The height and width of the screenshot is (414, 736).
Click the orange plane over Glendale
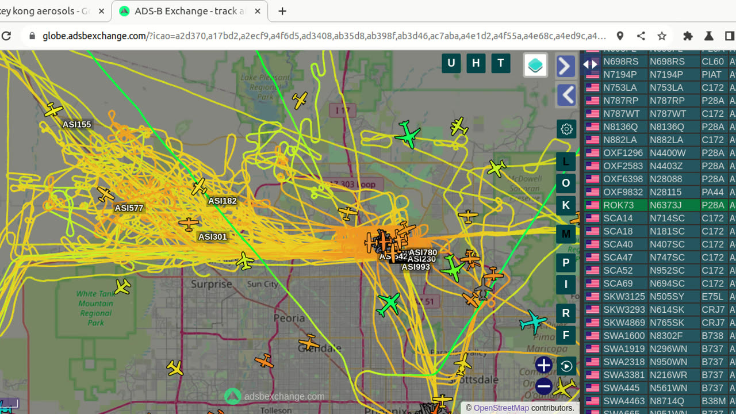[x=309, y=343]
